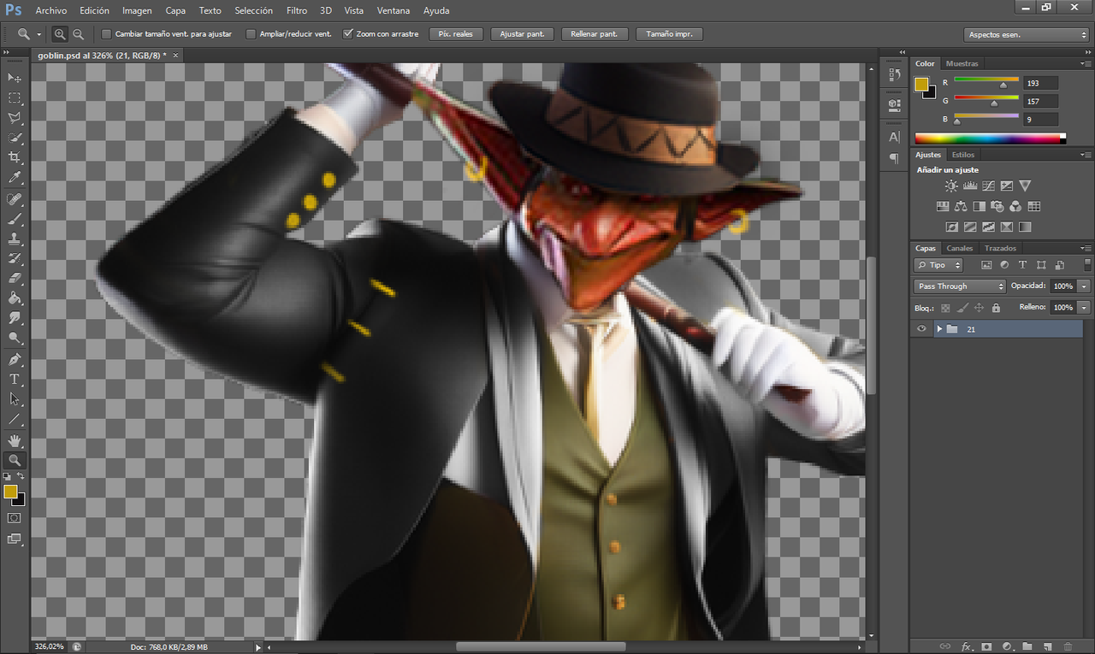Select the Move tool
This screenshot has width=1095, height=654.
[15, 78]
